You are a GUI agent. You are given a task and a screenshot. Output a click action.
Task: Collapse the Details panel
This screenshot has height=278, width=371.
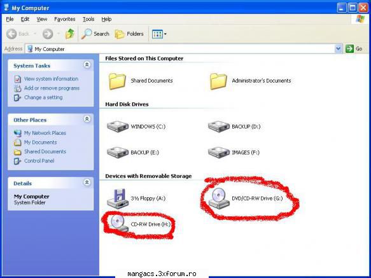coord(87,182)
